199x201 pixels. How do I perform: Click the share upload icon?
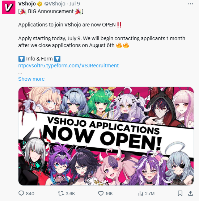tap(190, 193)
